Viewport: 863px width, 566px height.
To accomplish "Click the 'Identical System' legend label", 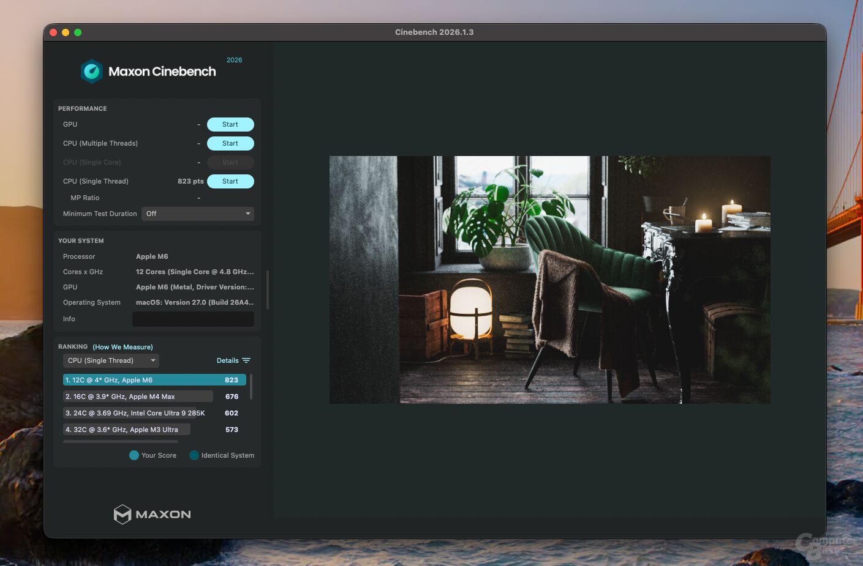I will [228, 455].
